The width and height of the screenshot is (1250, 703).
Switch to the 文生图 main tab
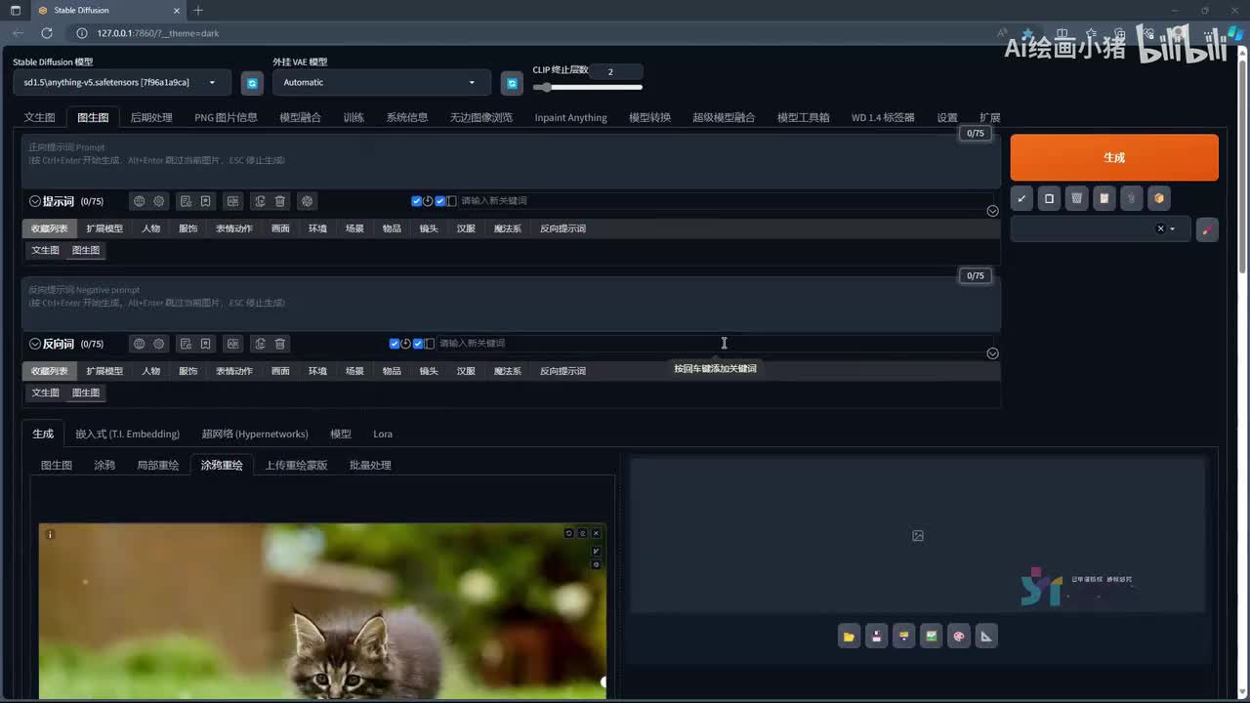pyautogui.click(x=39, y=117)
